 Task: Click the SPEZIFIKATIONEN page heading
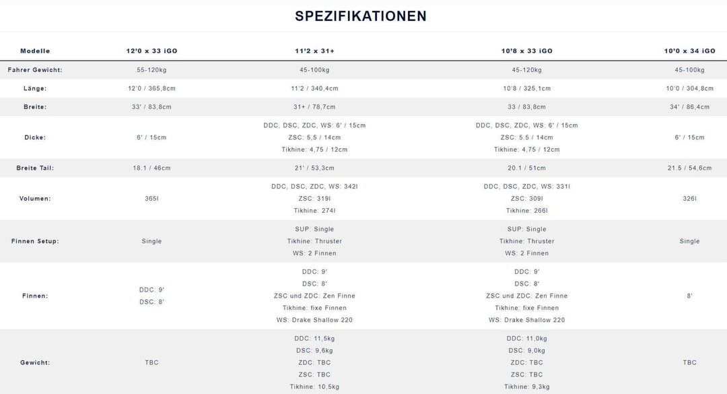click(x=361, y=16)
